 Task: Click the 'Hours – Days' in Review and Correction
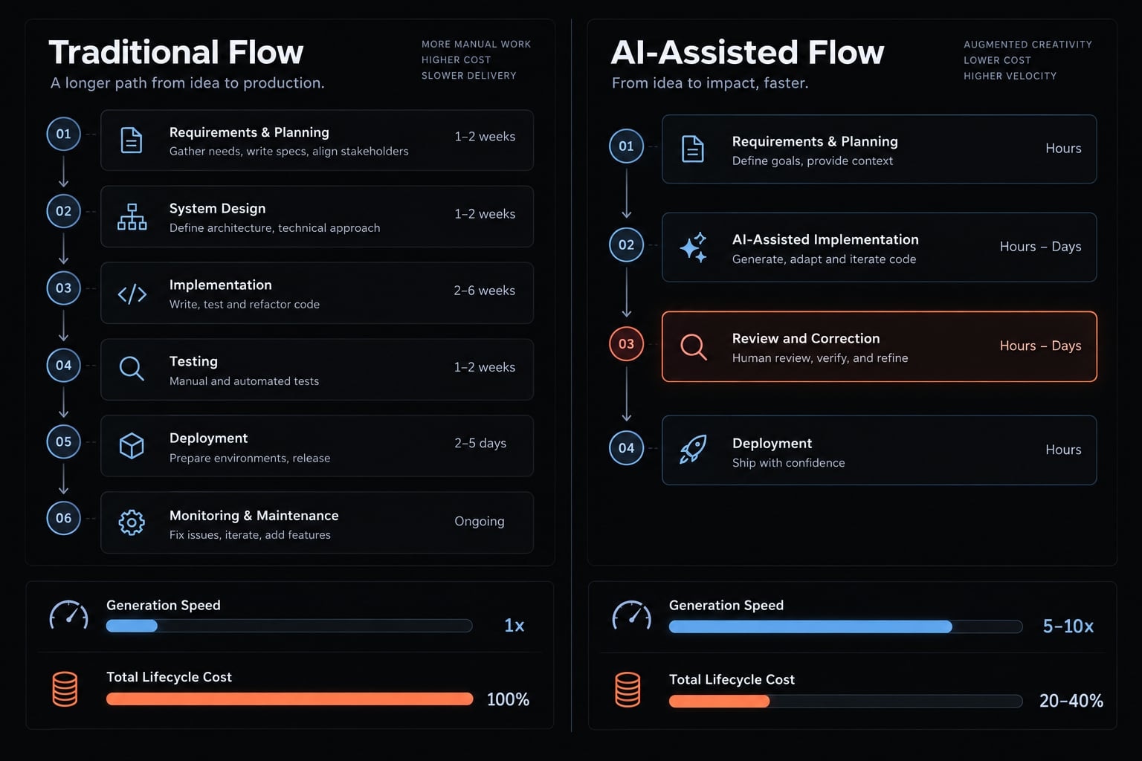1040,346
